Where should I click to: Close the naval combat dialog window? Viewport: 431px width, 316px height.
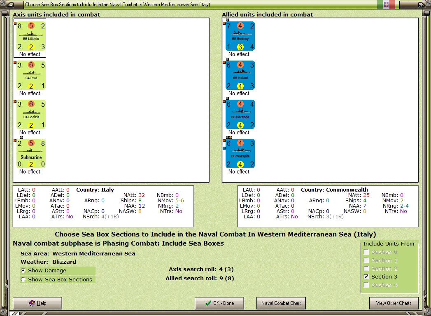(421, 5)
